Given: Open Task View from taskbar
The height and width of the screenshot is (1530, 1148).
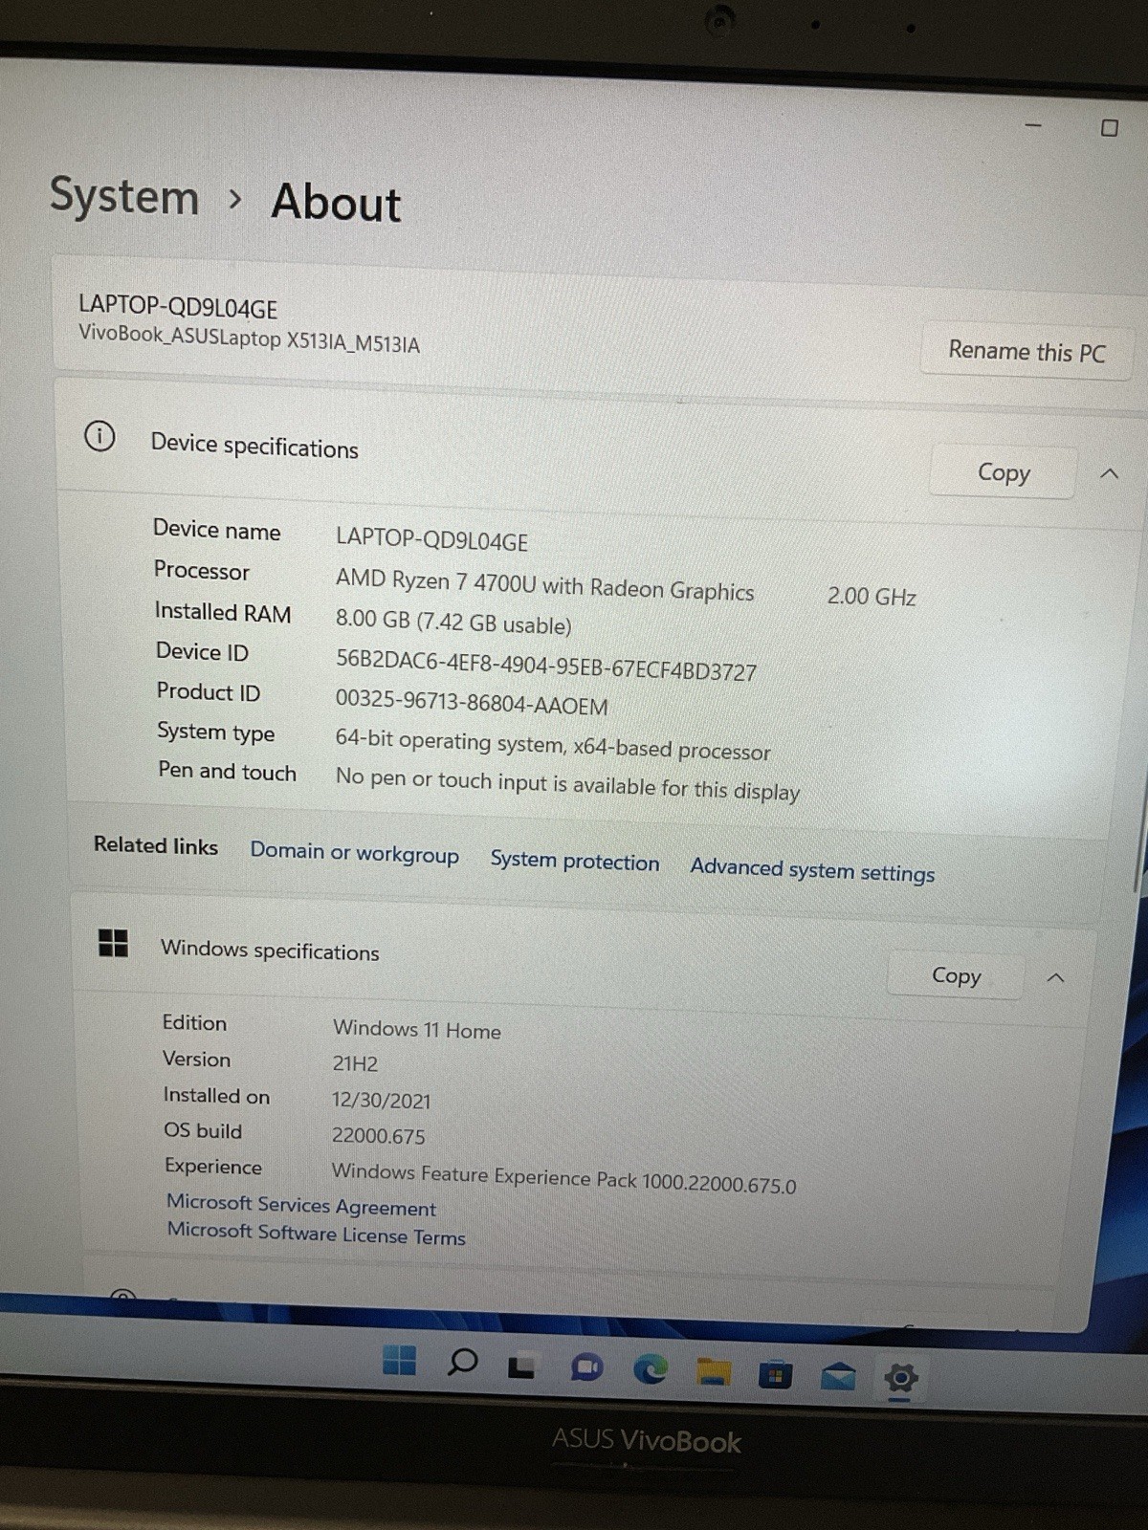Looking at the screenshot, I should point(520,1366).
